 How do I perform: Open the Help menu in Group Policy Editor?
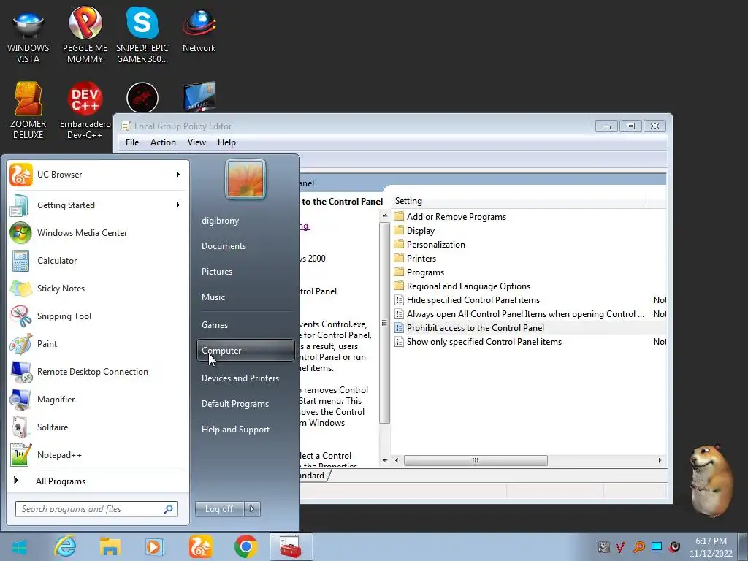[x=226, y=142]
